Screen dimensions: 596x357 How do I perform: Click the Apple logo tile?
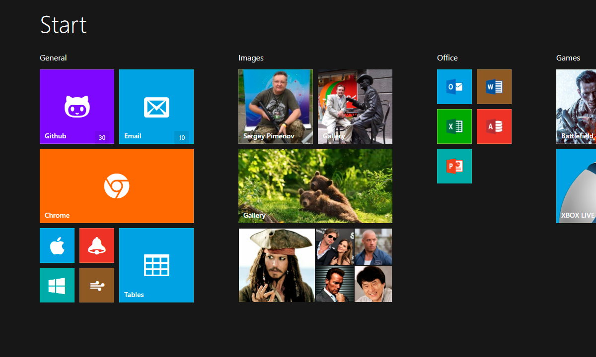pos(57,245)
